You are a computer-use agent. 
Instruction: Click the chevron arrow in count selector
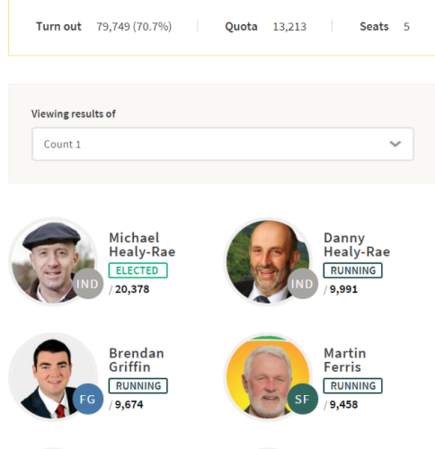396,144
